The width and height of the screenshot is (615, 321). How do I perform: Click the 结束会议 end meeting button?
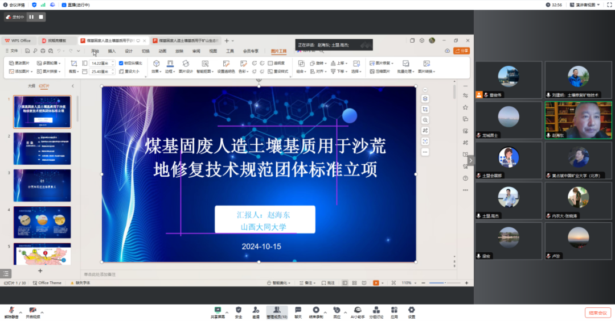(598, 313)
